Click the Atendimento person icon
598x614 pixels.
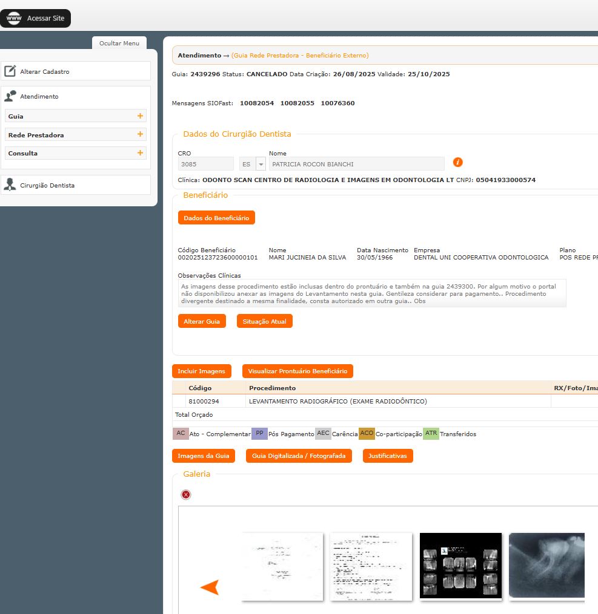tap(10, 96)
